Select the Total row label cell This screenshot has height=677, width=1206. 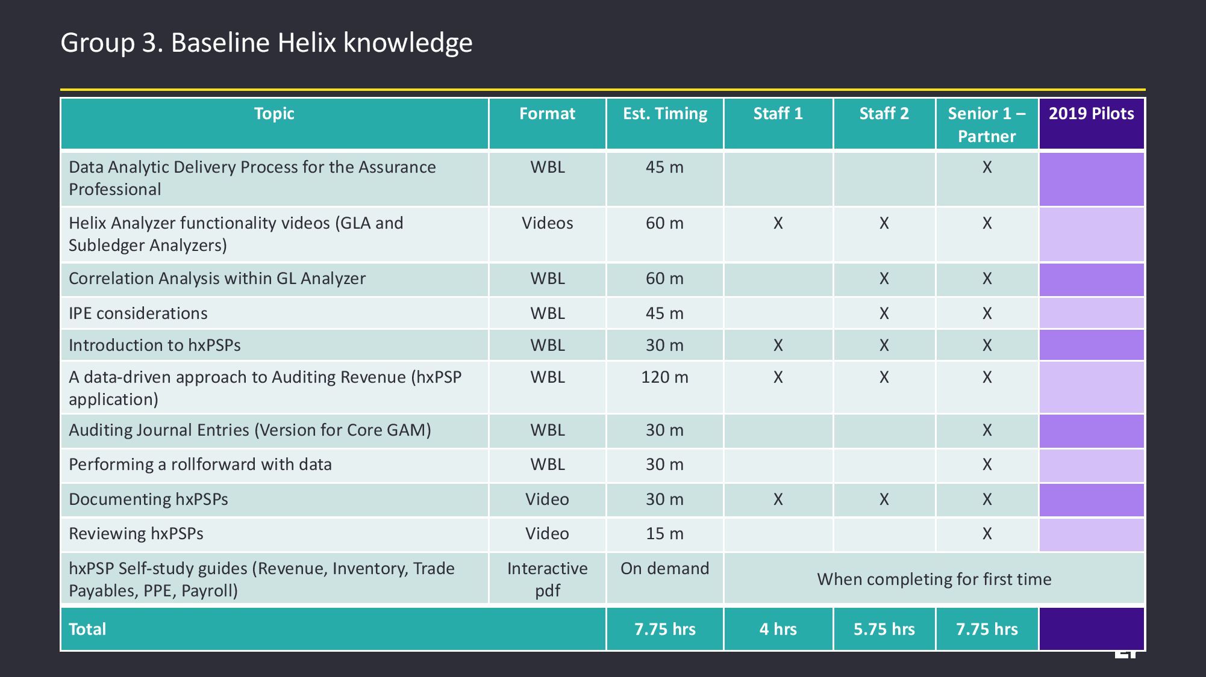tap(87, 629)
